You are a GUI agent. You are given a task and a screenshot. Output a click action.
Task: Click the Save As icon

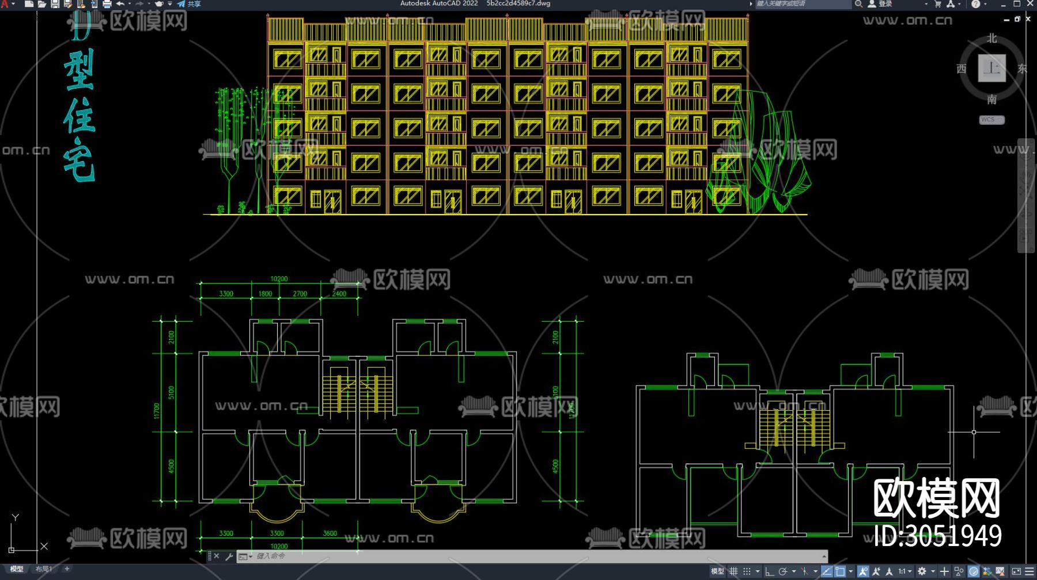point(68,4)
